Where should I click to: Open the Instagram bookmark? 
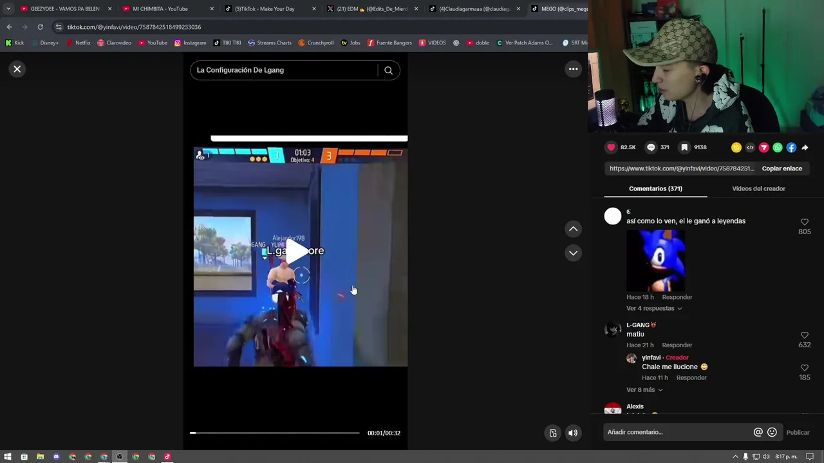190,43
